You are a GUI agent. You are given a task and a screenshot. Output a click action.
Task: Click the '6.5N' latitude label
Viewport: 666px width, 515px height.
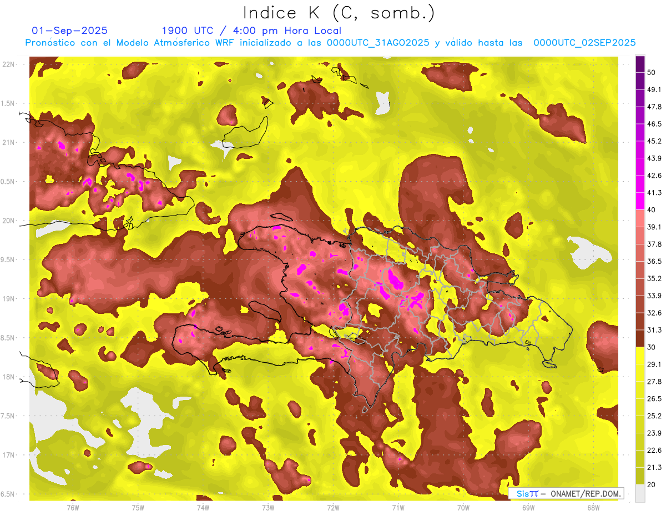tap(8, 494)
